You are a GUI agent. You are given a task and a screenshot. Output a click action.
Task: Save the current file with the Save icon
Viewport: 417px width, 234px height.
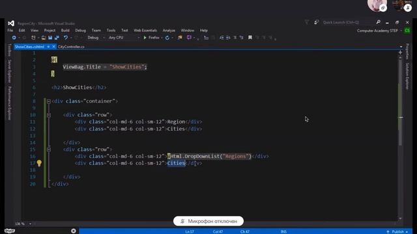pyautogui.click(x=50, y=38)
